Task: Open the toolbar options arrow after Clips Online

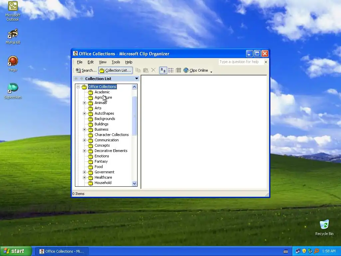Action: pos(211,72)
